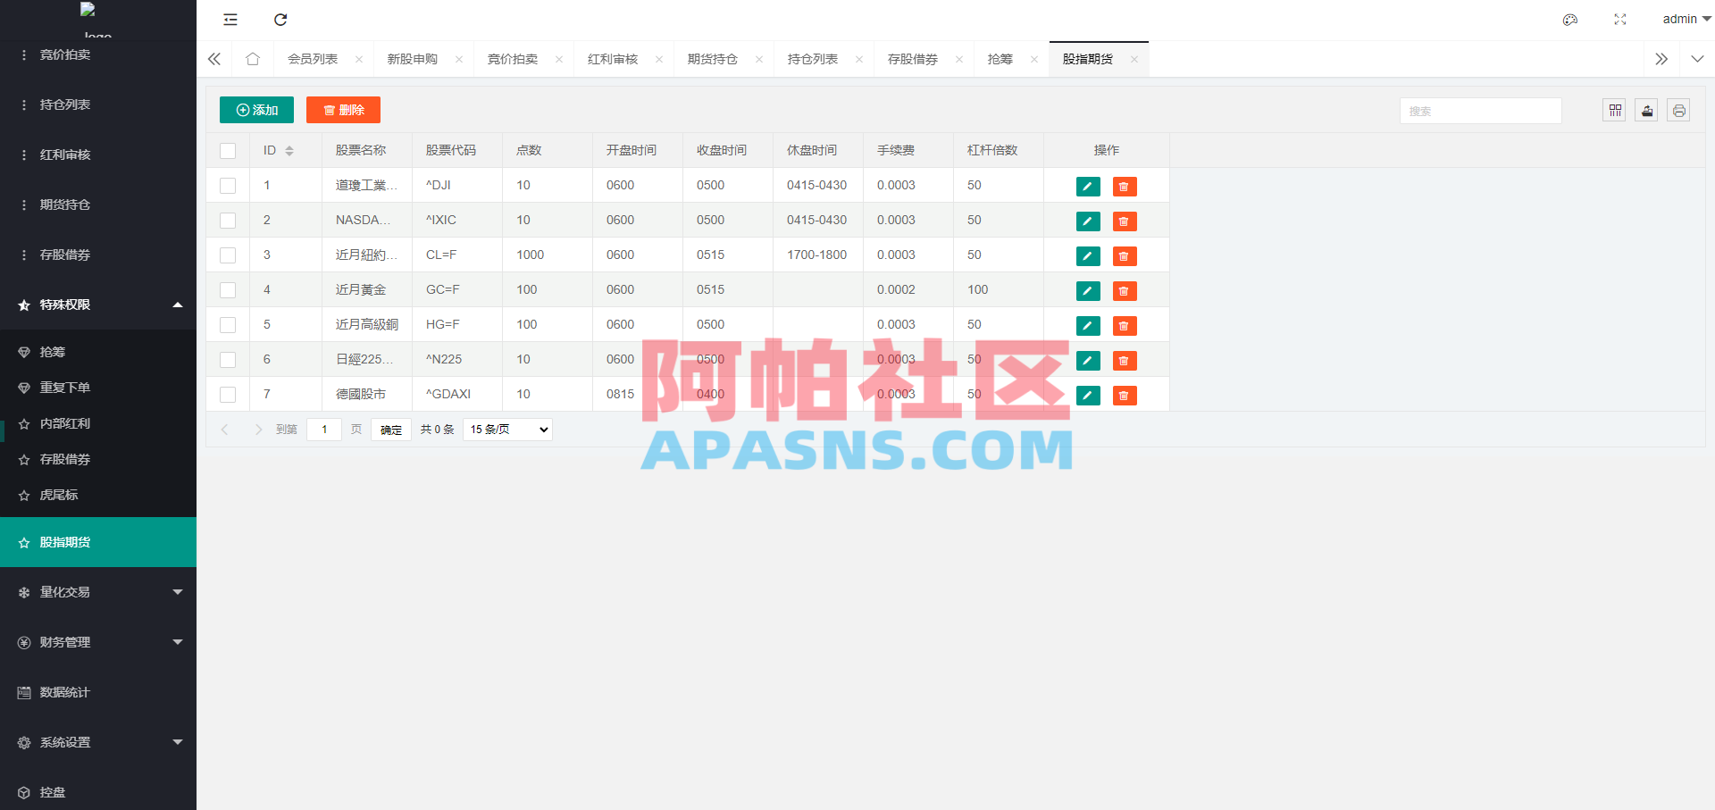Click the edit pencil icon for 道琼工业 row
Image resolution: width=1715 pixels, height=810 pixels.
(1087, 187)
